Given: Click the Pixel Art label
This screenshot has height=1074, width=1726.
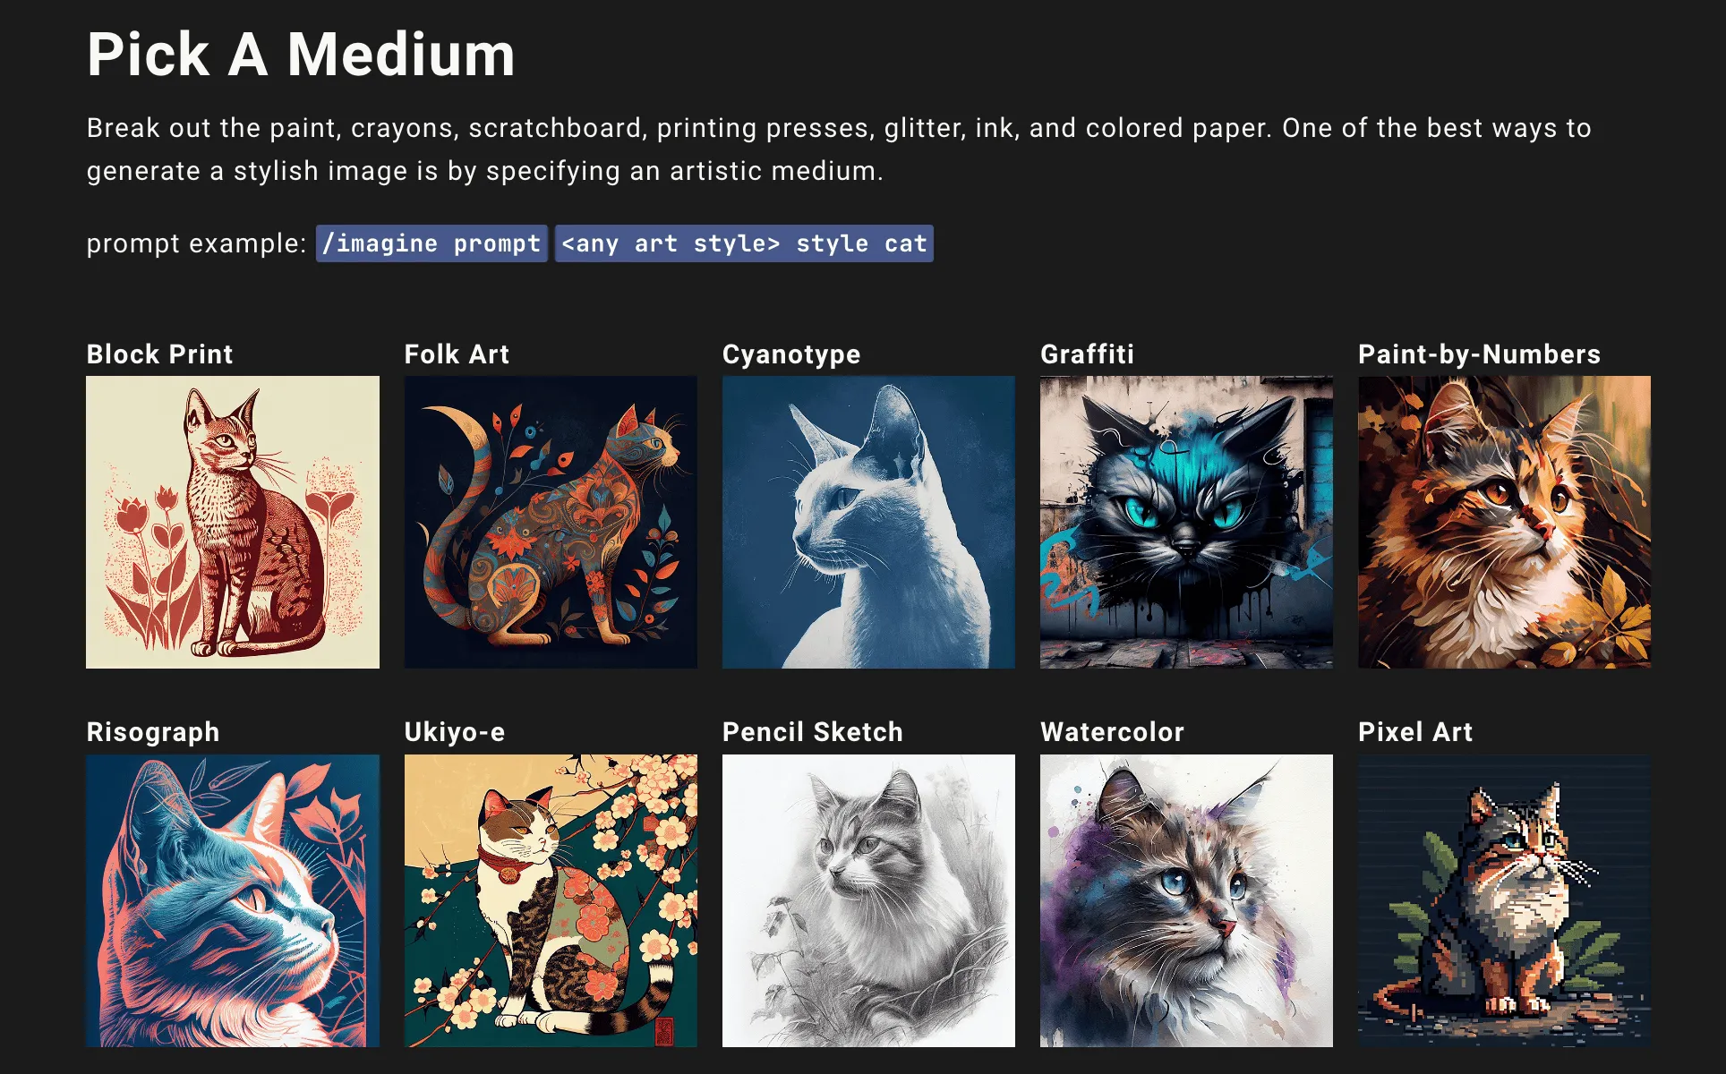Looking at the screenshot, I should [x=1415, y=732].
